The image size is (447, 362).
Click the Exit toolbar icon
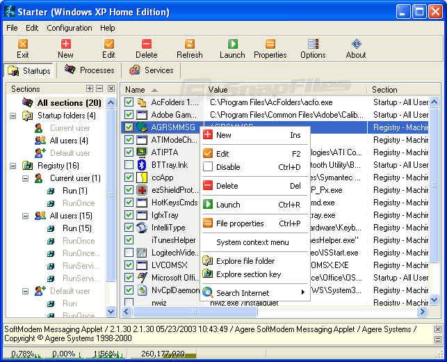coord(22,48)
